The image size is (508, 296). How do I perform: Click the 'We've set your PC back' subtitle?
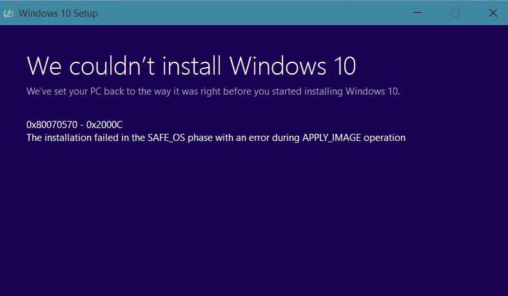(213, 91)
